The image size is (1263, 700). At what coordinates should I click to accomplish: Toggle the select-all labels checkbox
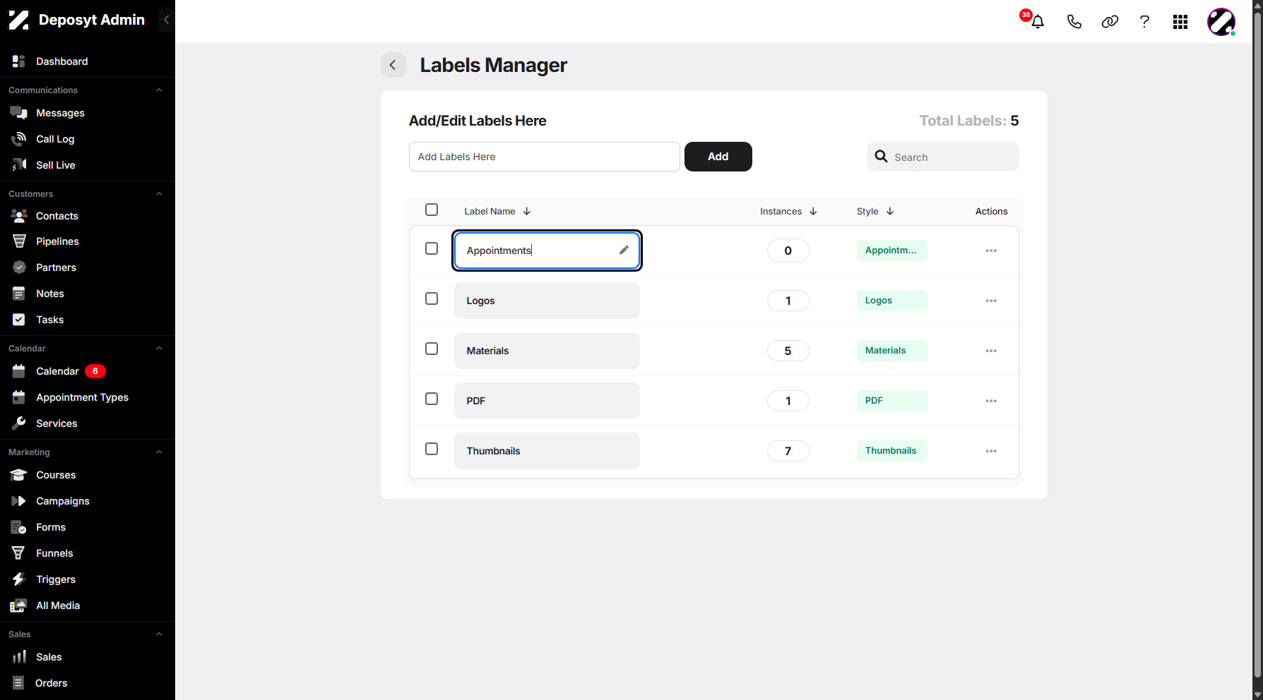[432, 210]
